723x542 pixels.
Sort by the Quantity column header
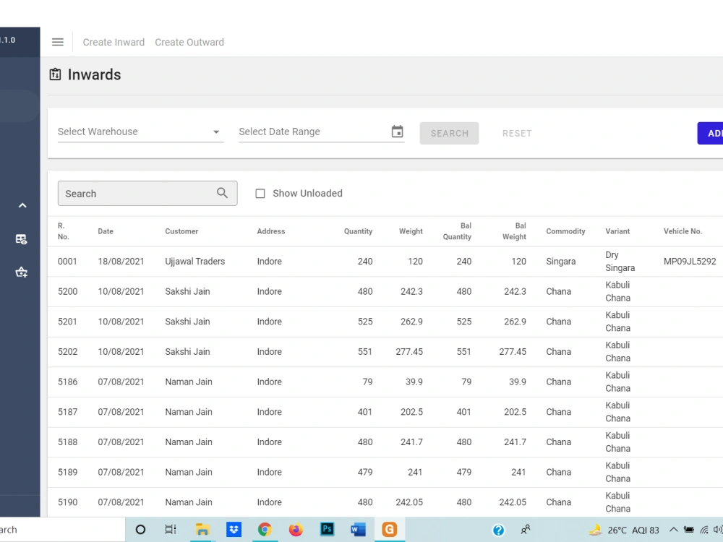358,231
